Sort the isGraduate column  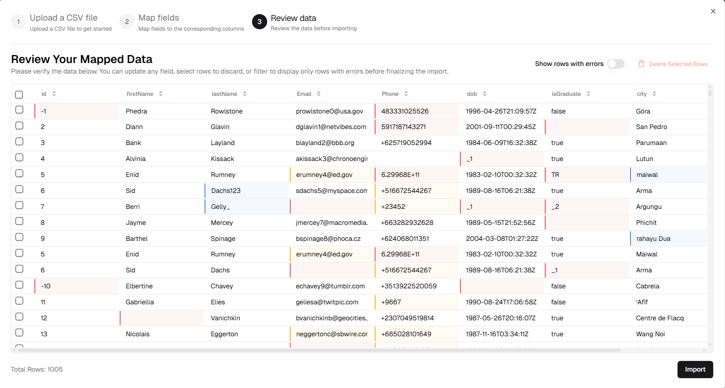pos(588,94)
